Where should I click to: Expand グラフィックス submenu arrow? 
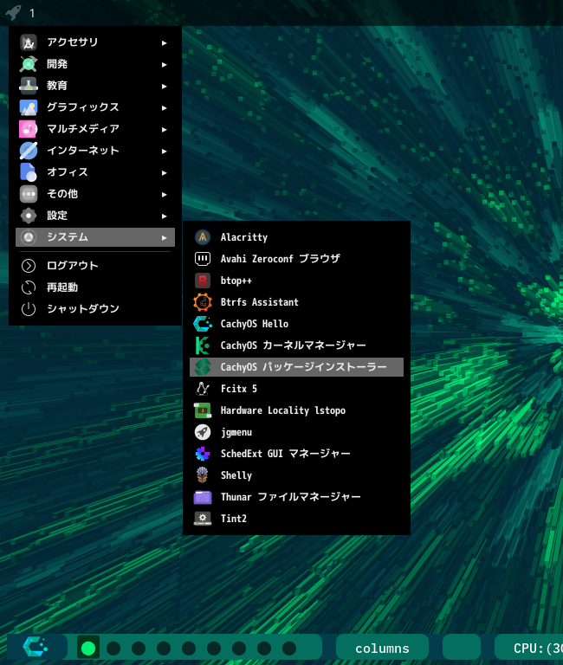pyautogui.click(x=165, y=107)
